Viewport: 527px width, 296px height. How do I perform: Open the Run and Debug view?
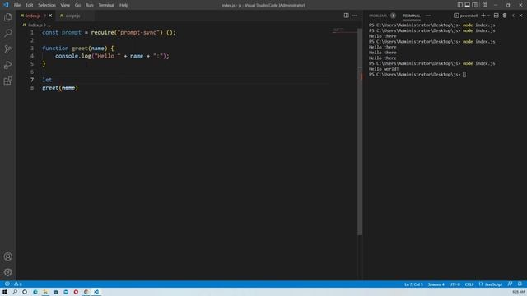point(7,65)
